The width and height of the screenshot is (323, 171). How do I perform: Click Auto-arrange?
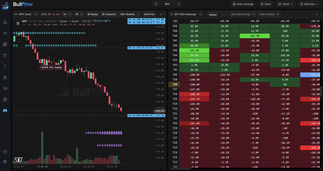243,4
